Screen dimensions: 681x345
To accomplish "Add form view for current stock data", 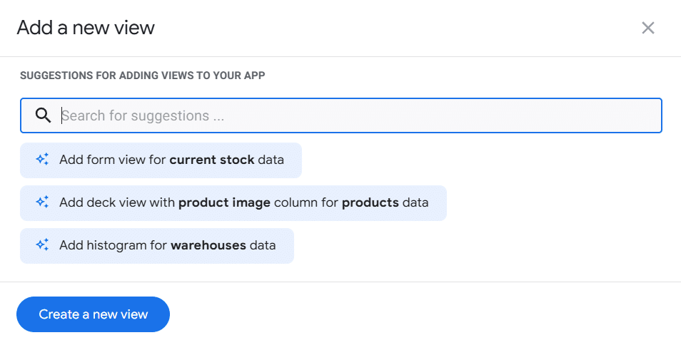I will click(171, 160).
